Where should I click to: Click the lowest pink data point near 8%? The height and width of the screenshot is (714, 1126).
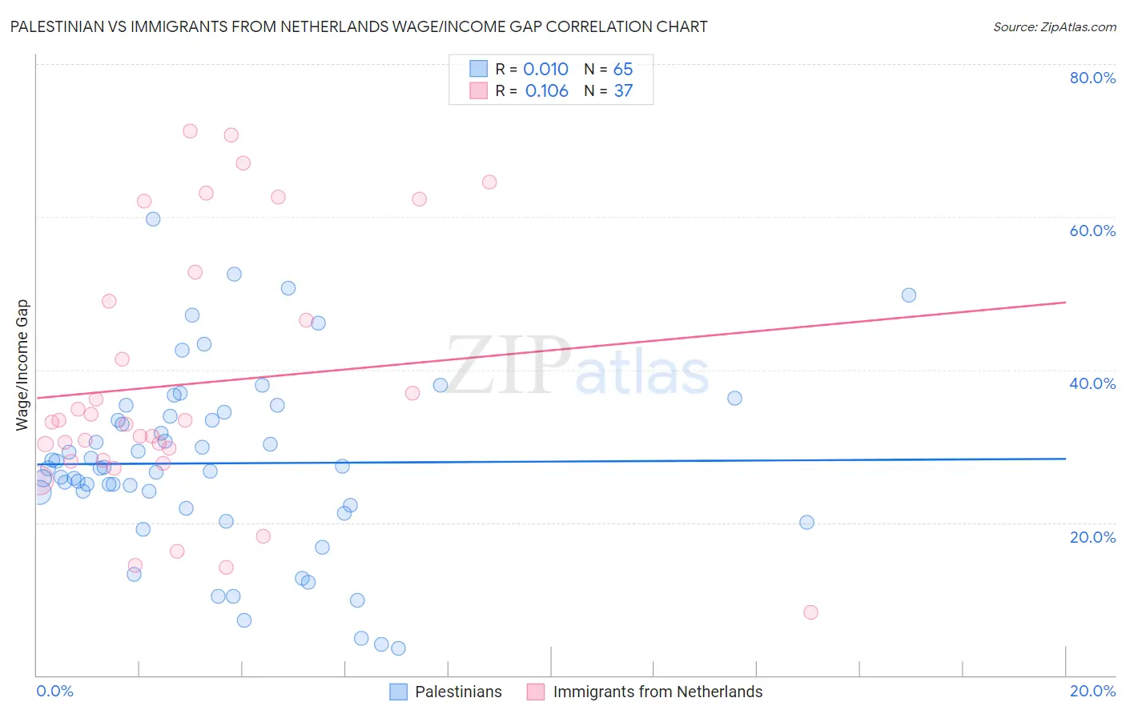(x=810, y=612)
